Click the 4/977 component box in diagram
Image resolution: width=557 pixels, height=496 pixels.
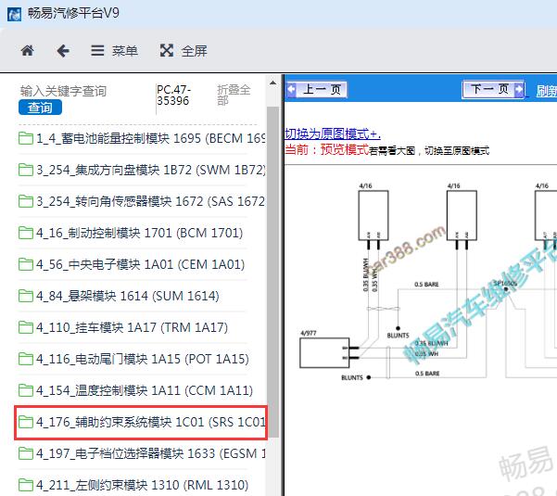coord(324,352)
